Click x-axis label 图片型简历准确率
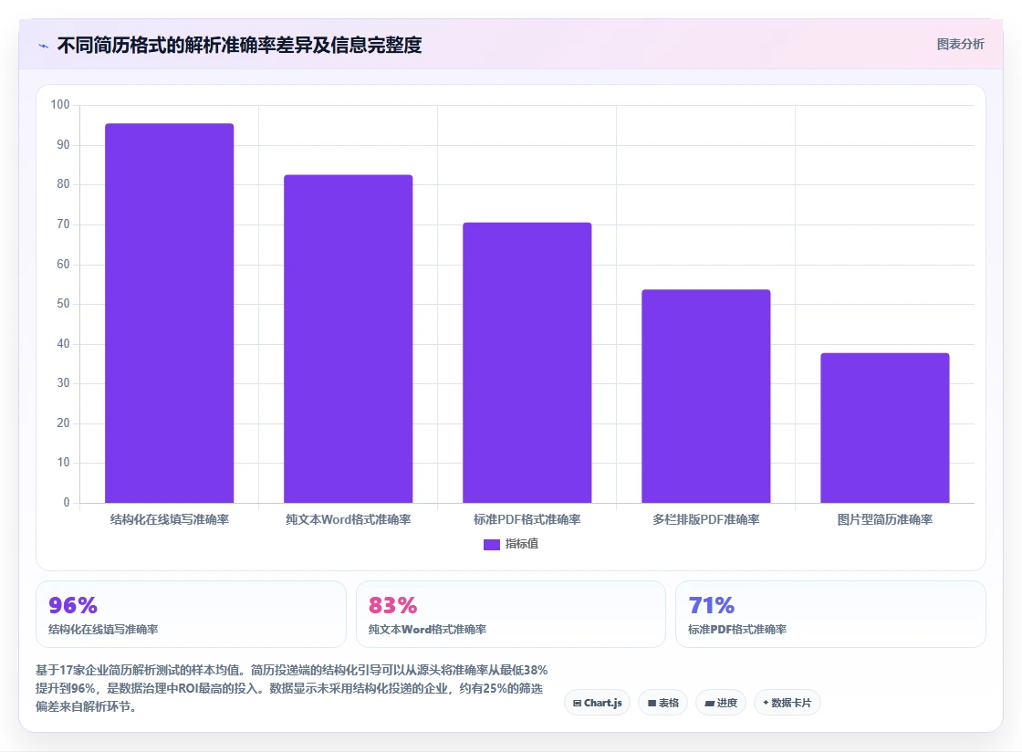Image resolution: width=1022 pixels, height=752 pixels. pos(885,519)
